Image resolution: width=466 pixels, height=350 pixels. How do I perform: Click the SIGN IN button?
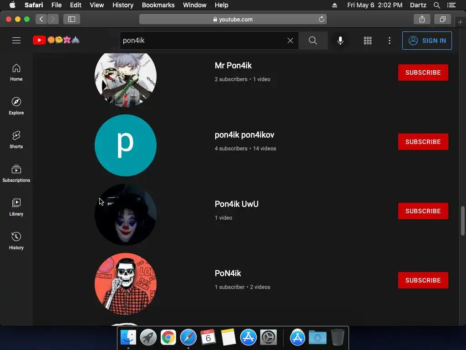[427, 41]
